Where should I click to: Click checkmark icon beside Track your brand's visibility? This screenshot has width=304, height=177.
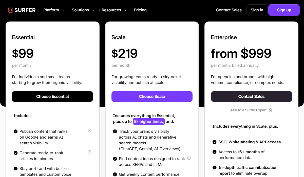115,131
